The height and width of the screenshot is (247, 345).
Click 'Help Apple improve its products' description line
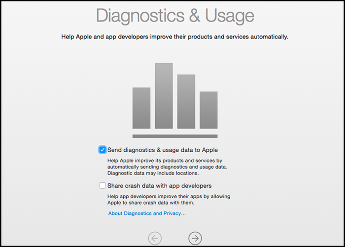(x=165, y=161)
